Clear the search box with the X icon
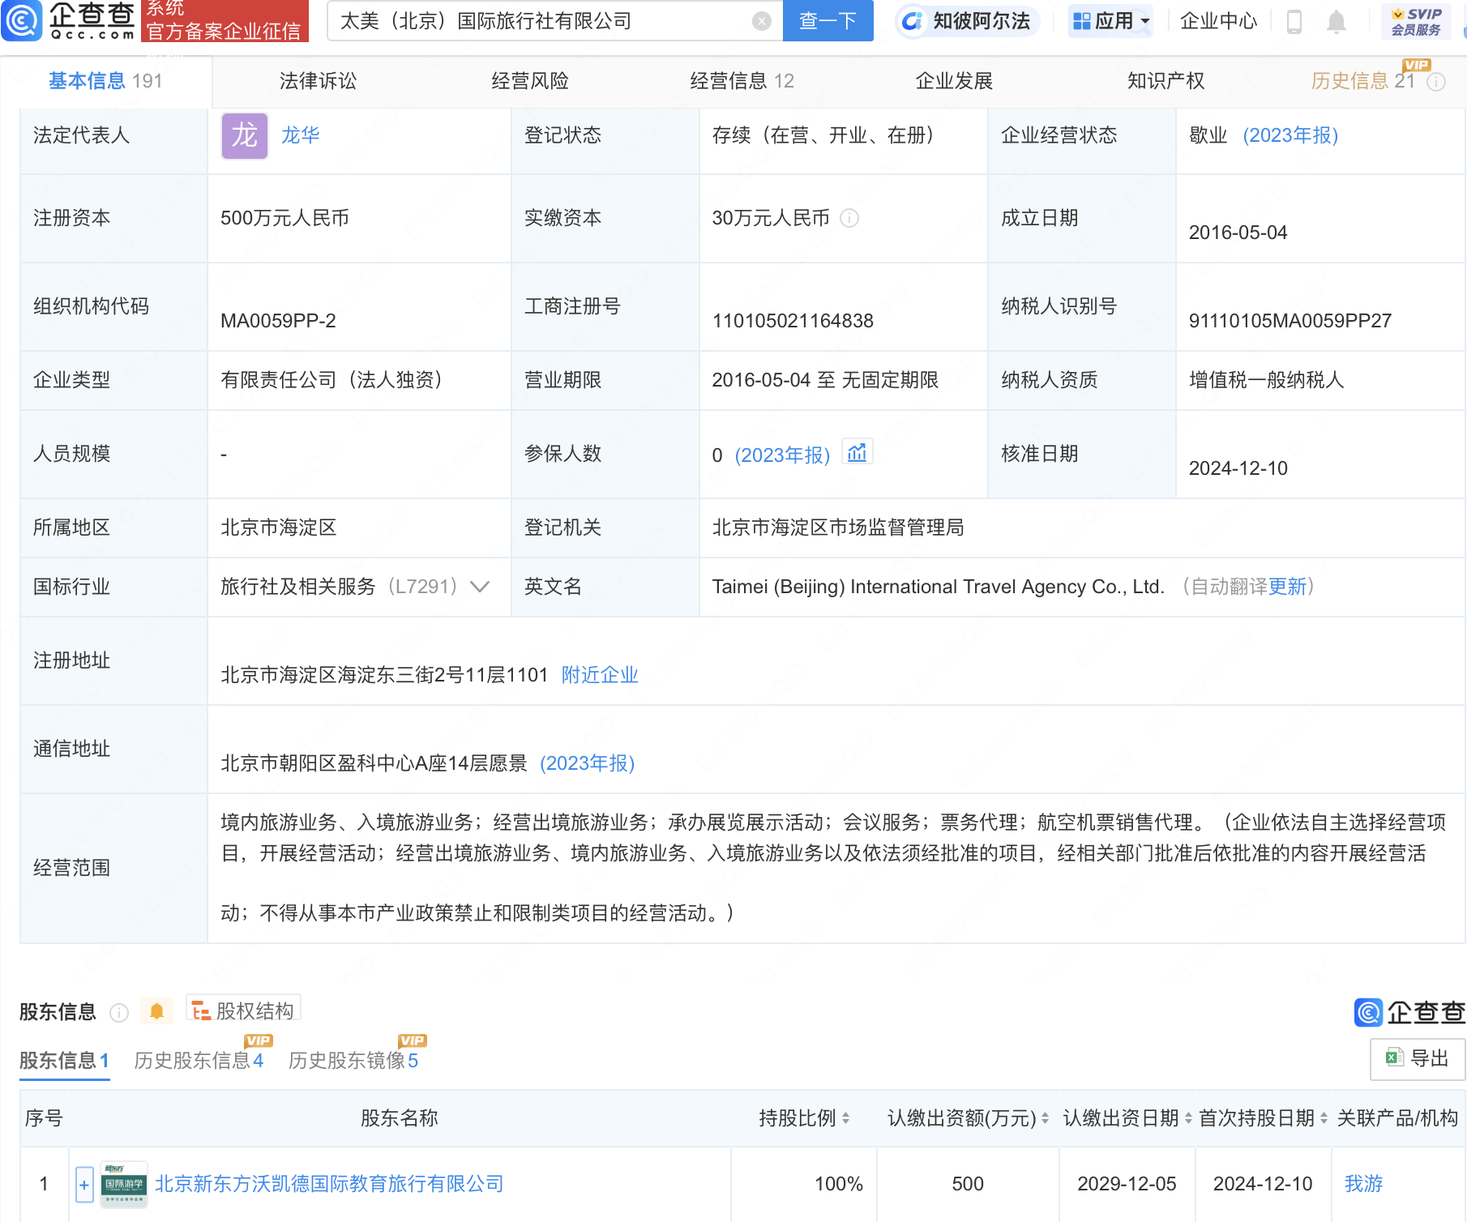 click(x=761, y=21)
